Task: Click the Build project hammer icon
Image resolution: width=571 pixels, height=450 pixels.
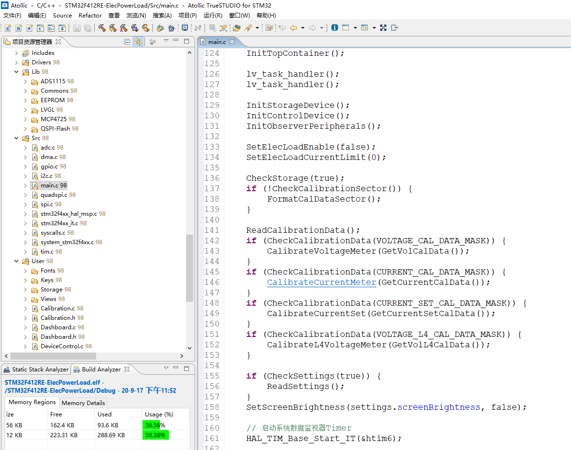Action: pyautogui.click(x=102, y=28)
